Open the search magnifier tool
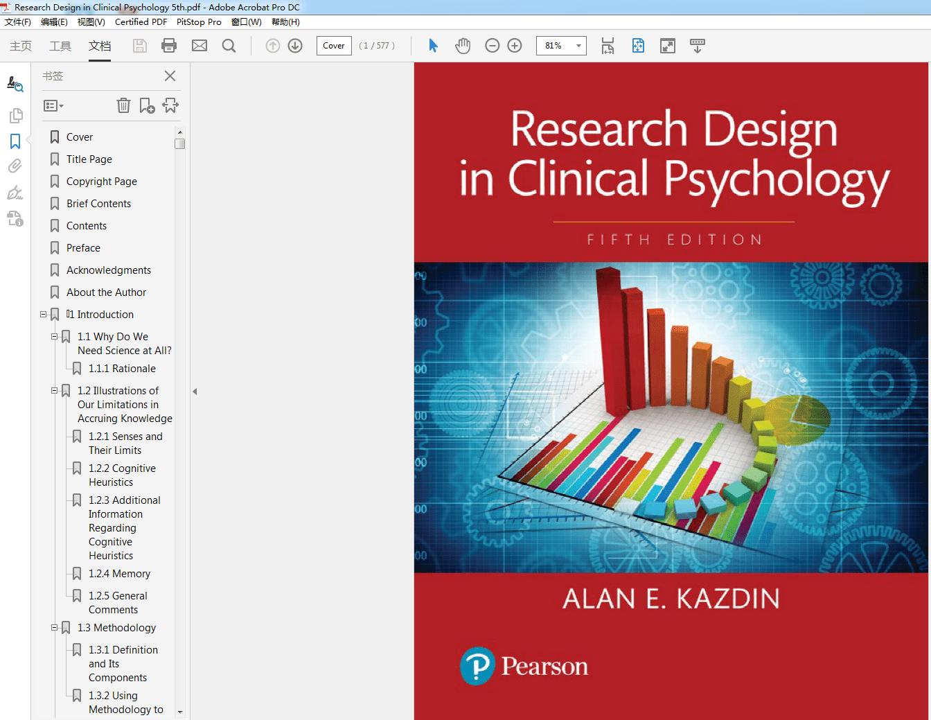Screen dimensions: 931x720 pyautogui.click(x=229, y=46)
